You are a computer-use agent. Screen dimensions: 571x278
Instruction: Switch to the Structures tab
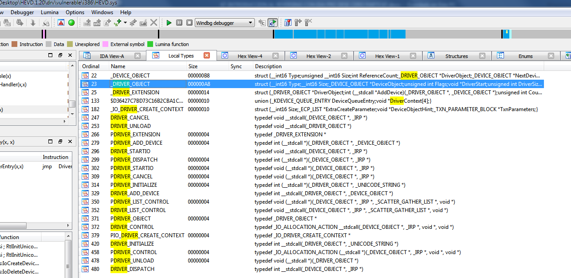click(x=457, y=56)
